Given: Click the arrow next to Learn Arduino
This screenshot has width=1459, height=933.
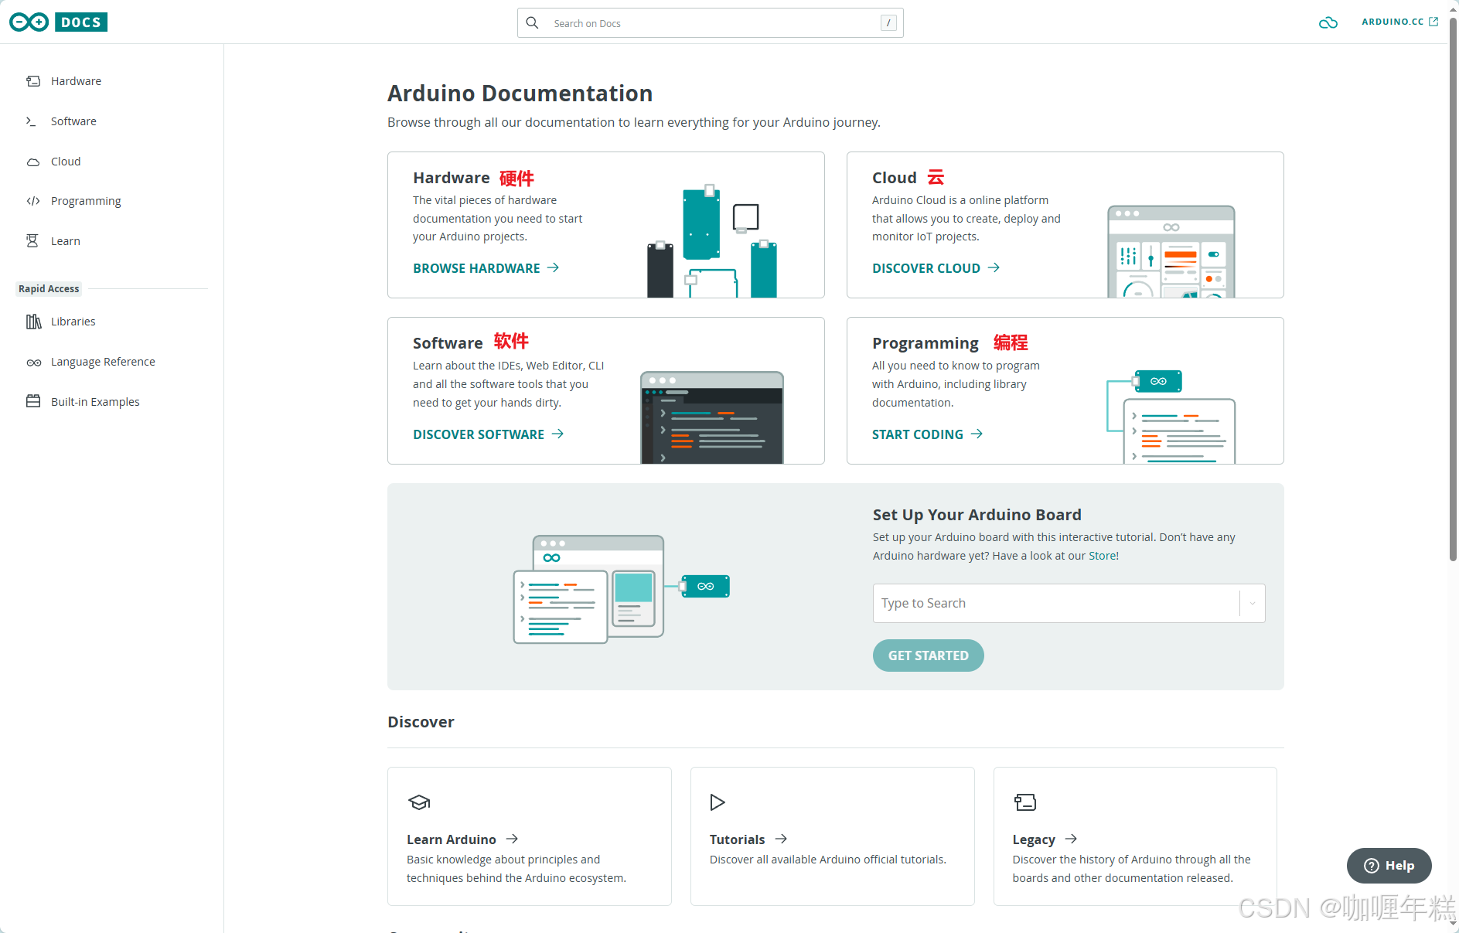Looking at the screenshot, I should (512, 839).
